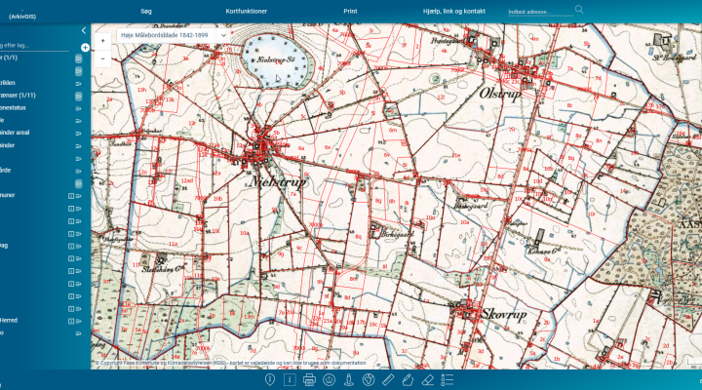The width and height of the screenshot is (702, 390).
Task: Click info icon on the Herred row
Action: [x=71, y=321]
